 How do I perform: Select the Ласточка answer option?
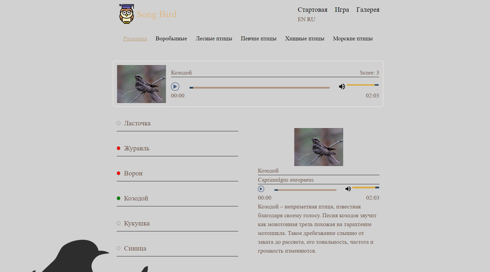coord(177,123)
